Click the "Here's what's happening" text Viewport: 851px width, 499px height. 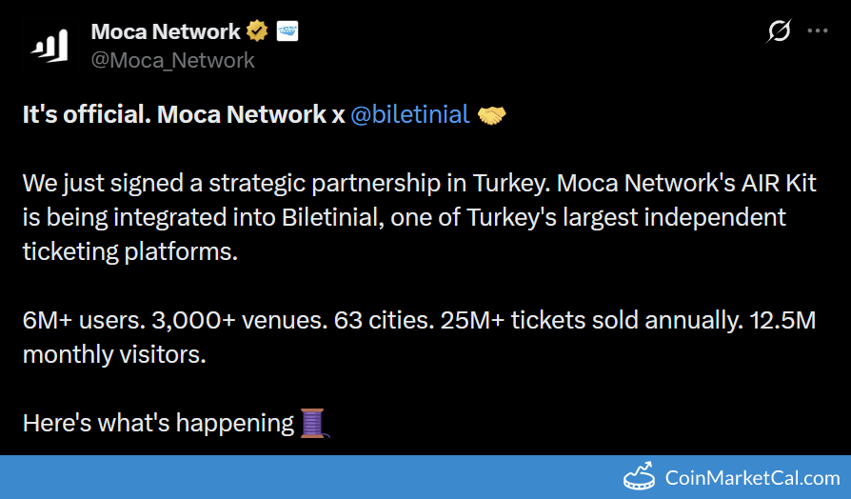tap(158, 423)
